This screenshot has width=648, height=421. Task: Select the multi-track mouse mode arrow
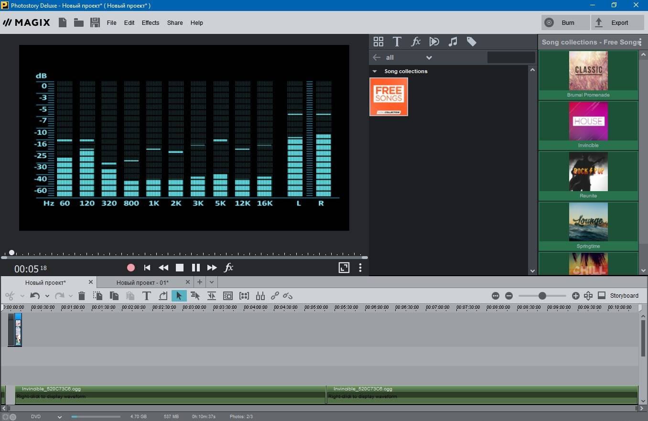195,296
